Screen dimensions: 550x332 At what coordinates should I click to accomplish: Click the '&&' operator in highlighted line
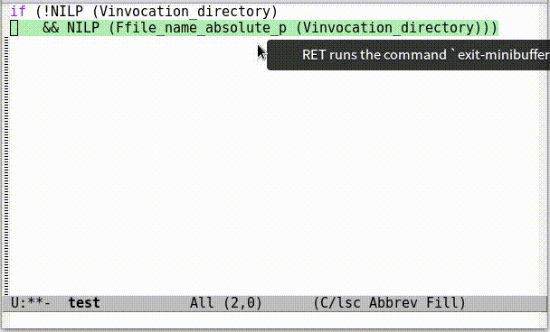coord(51,28)
